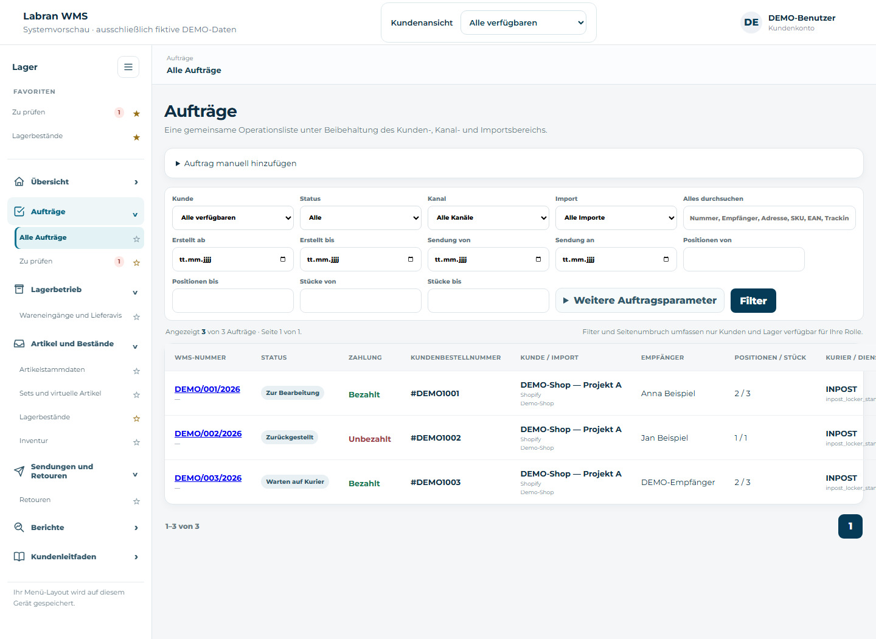Click the Kundenleitfaden book icon
This screenshot has width=876, height=639.
coord(19,556)
